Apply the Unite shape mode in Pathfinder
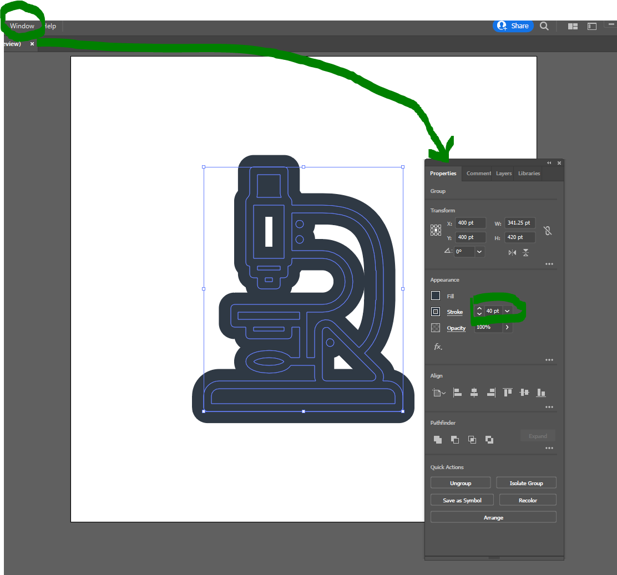The height and width of the screenshot is (575, 617). pyautogui.click(x=437, y=439)
